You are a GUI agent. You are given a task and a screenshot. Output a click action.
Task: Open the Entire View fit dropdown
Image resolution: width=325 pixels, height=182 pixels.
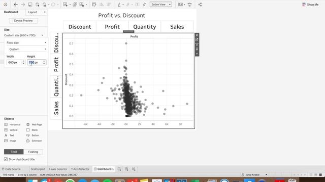tap(161, 5)
